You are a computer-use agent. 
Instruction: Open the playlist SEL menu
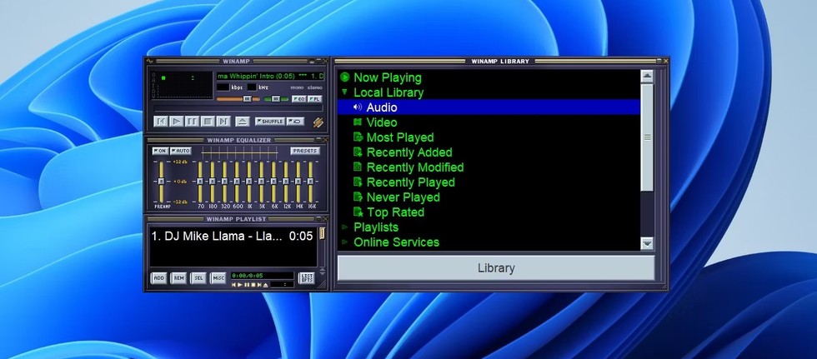[198, 278]
